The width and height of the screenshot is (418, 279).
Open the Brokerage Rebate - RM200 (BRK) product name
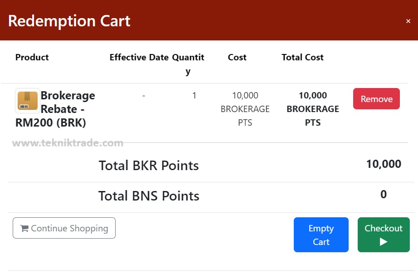[x=55, y=109]
